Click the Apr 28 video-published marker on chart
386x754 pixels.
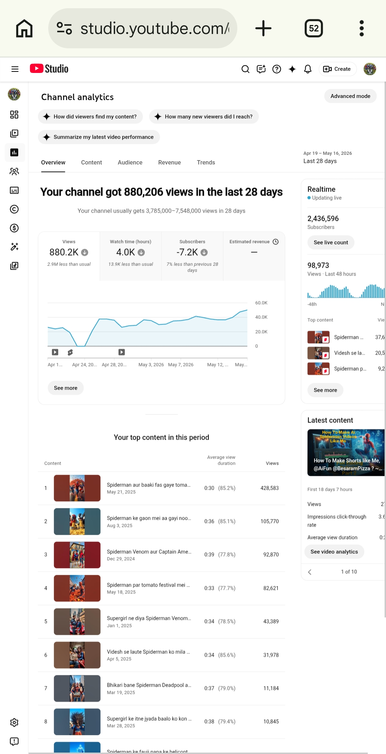tap(122, 352)
